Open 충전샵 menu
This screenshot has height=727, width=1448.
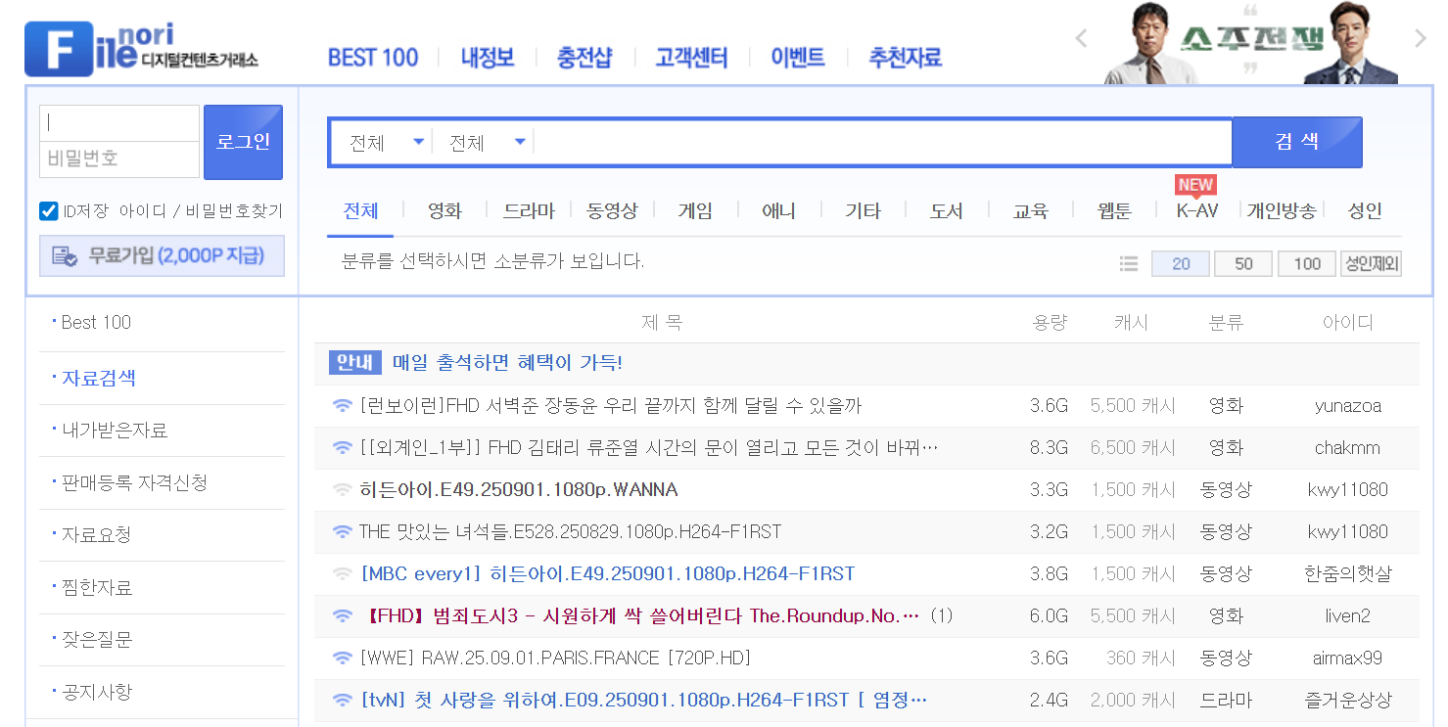pyautogui.click(x=584, y=58)
